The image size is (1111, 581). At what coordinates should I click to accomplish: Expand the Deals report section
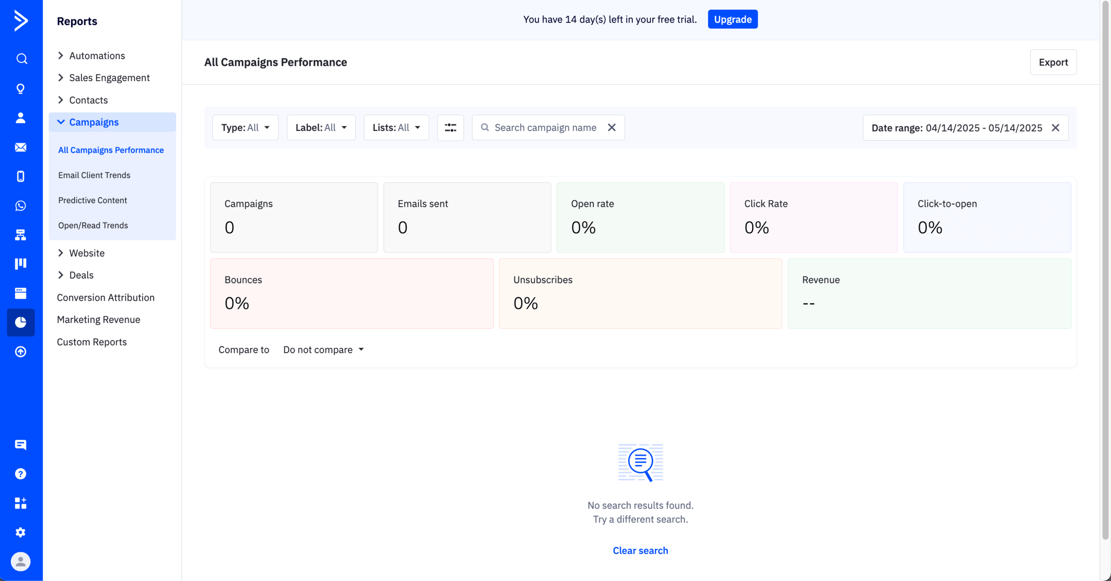click(76, 275)
